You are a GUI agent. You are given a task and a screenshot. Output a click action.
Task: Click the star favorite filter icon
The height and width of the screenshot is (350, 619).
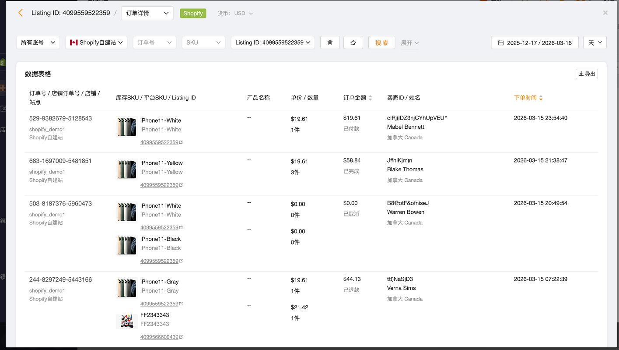353,42
